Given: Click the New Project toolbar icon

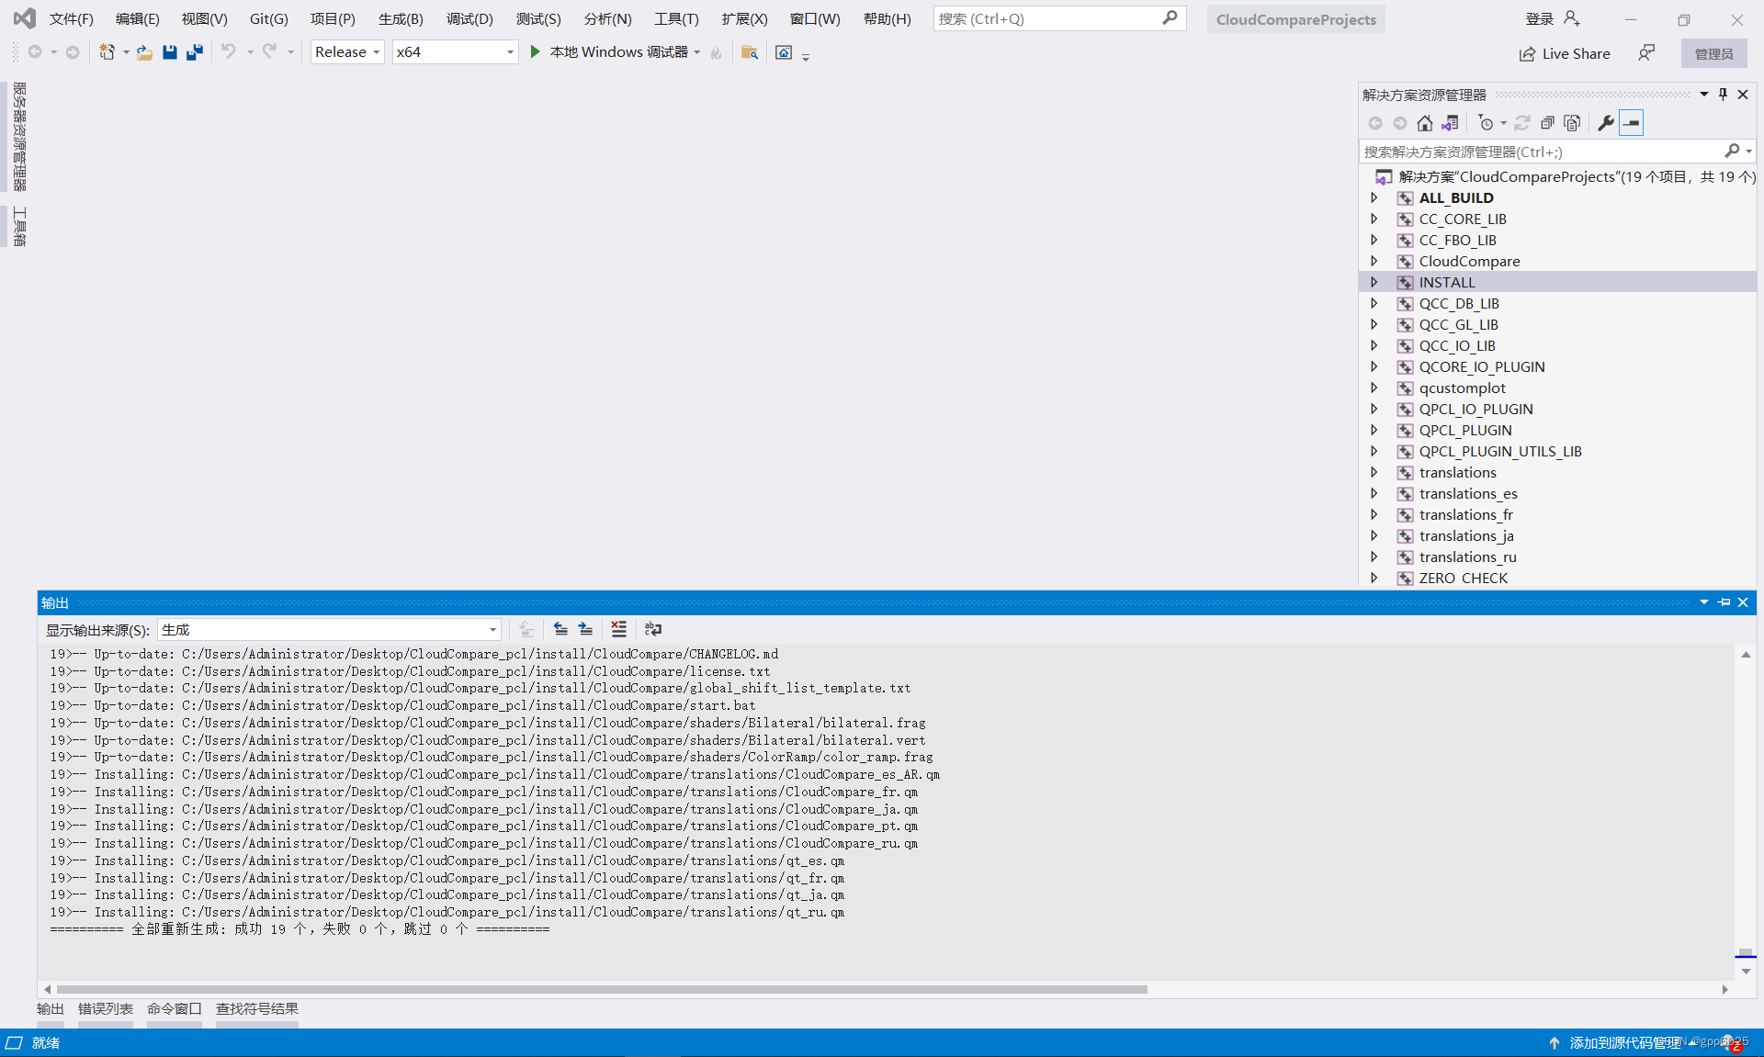Looking at the screenshot, I should coord(107,52).
